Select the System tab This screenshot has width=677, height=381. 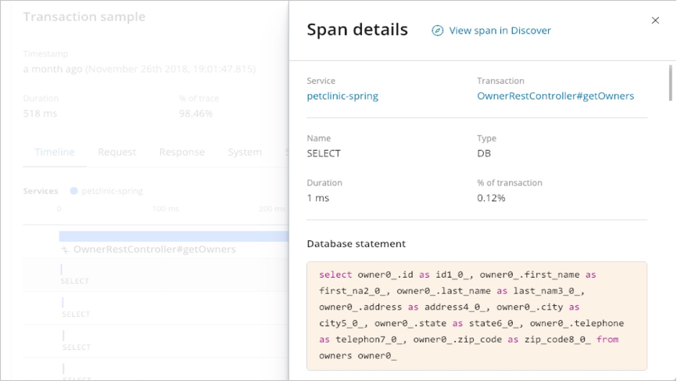(x=245, y=152)
